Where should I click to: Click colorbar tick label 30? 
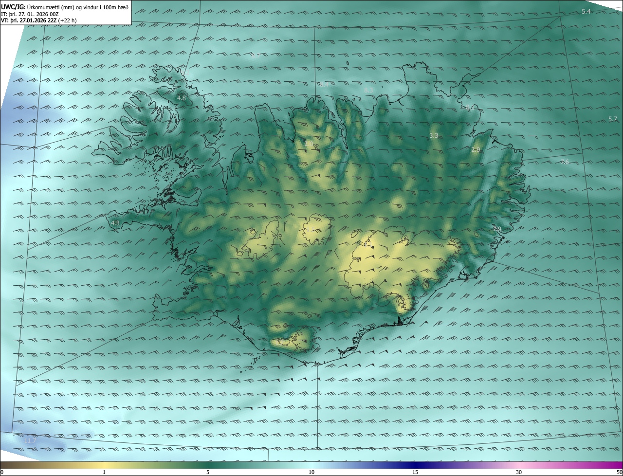519,473
